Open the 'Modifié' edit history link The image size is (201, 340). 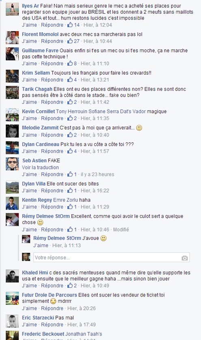(x=121, y=229)
